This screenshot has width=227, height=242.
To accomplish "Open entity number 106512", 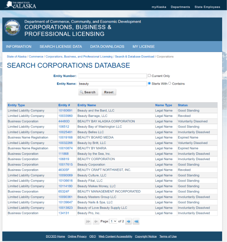I will (64, 126).
